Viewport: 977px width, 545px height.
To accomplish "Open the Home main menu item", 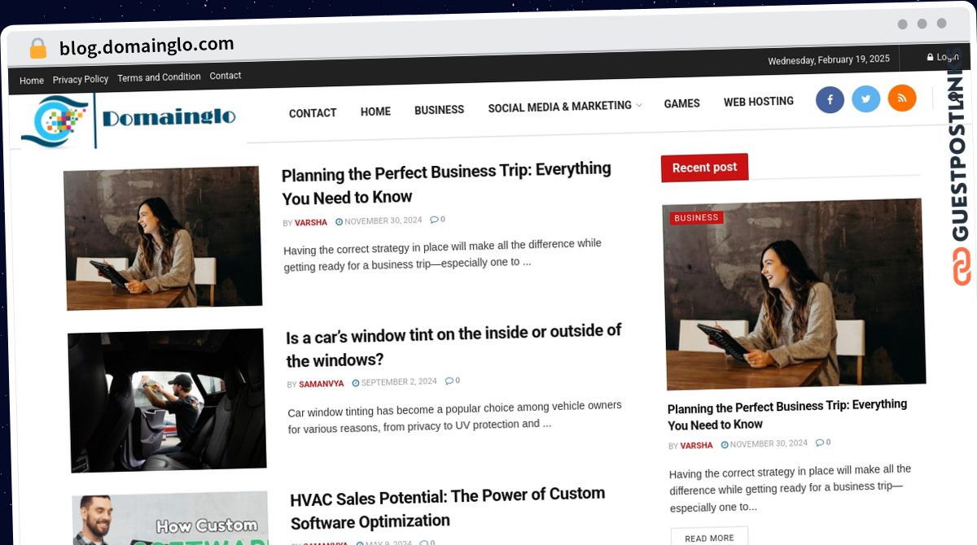I will pos(375,111).
